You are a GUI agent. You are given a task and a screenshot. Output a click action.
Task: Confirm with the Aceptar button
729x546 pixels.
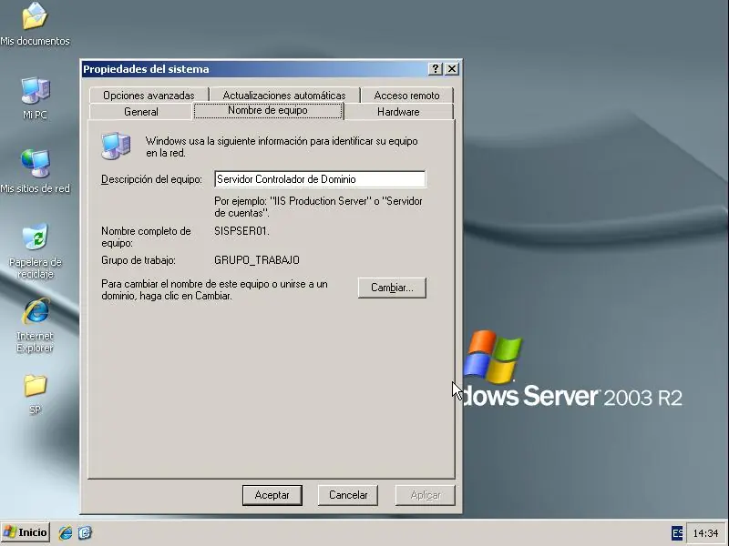[x=272, y=495]
